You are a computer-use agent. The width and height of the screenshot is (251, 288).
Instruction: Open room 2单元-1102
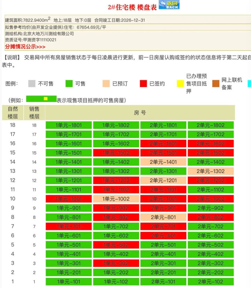[x=211, y=190]
